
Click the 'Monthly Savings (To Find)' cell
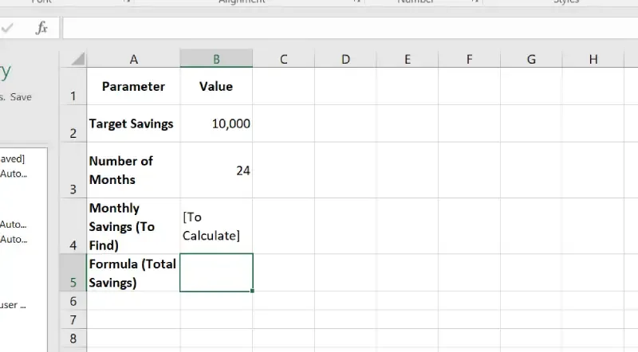133,226
